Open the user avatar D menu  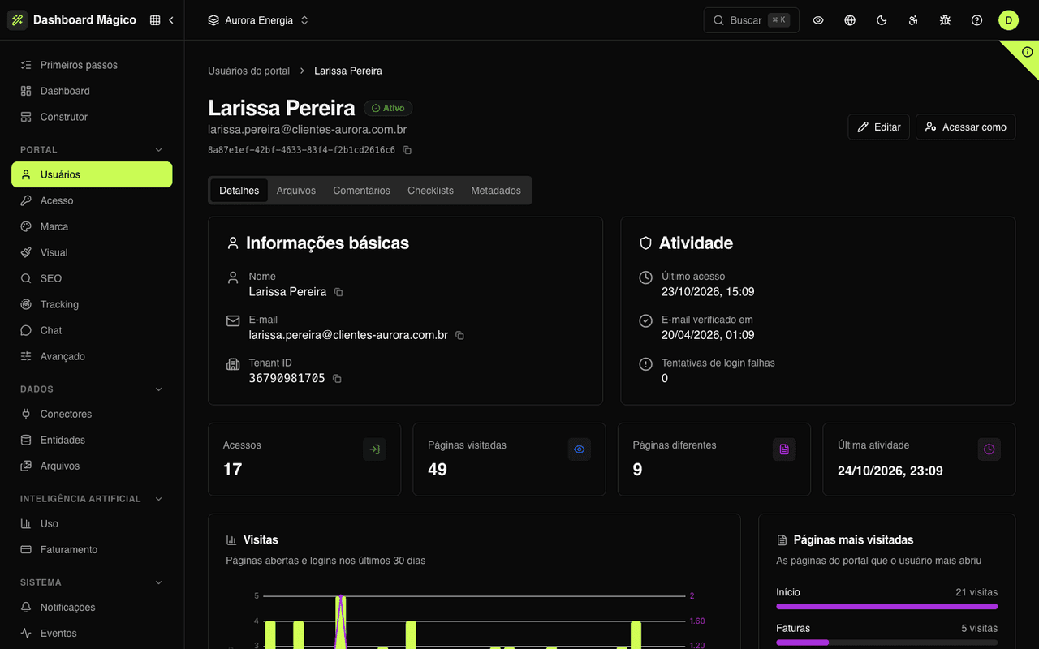[x=1009, y=20]
